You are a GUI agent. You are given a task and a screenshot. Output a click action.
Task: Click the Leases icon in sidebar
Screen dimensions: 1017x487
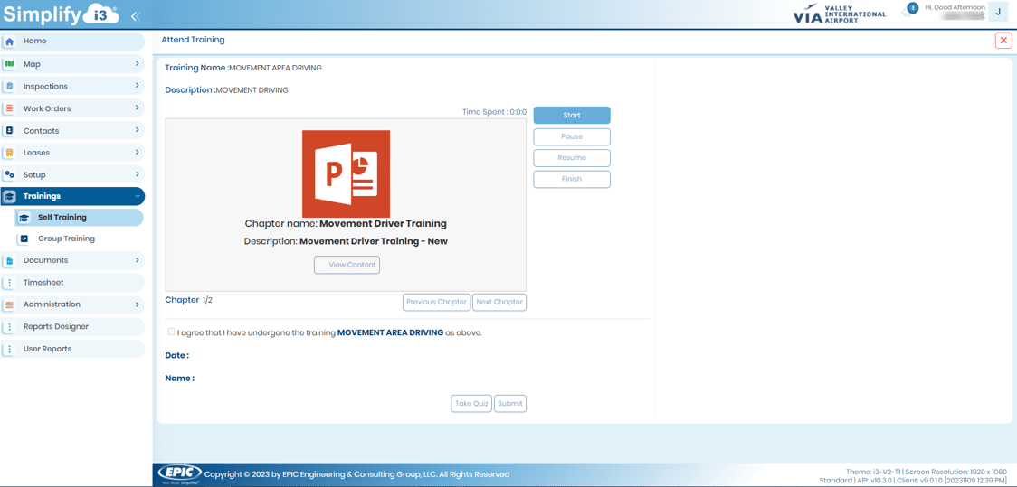tap(10, 153)
